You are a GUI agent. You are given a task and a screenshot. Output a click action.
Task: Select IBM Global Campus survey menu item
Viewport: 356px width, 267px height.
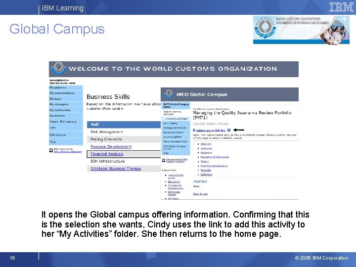176,147
